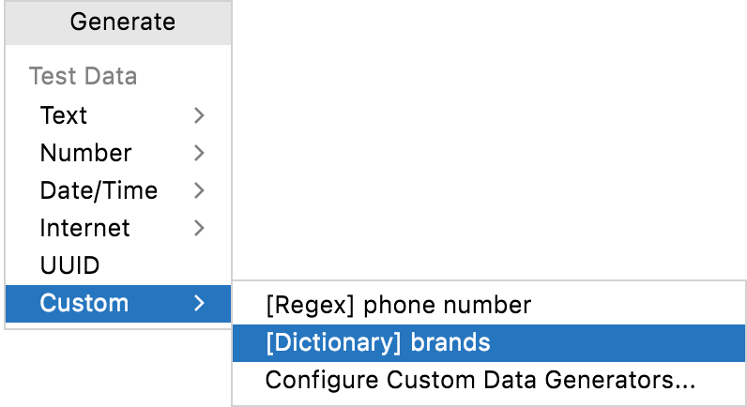
Task: Choose the [Regex] phone number generator
Action: (x=489, y=305)
